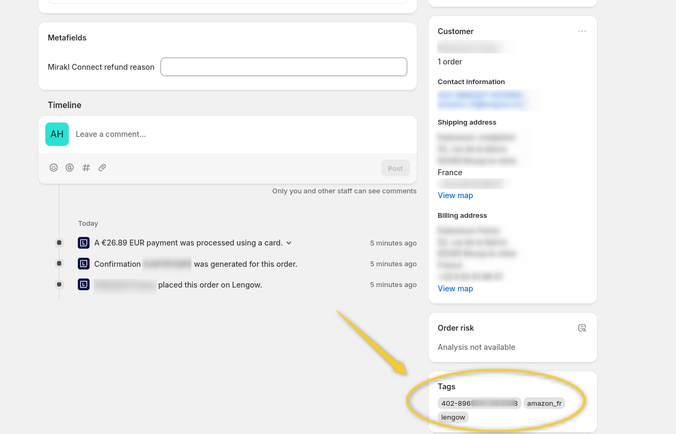Open View map under Shipping address
Screen dimensions: 676x434
click(x=455, y=195)
